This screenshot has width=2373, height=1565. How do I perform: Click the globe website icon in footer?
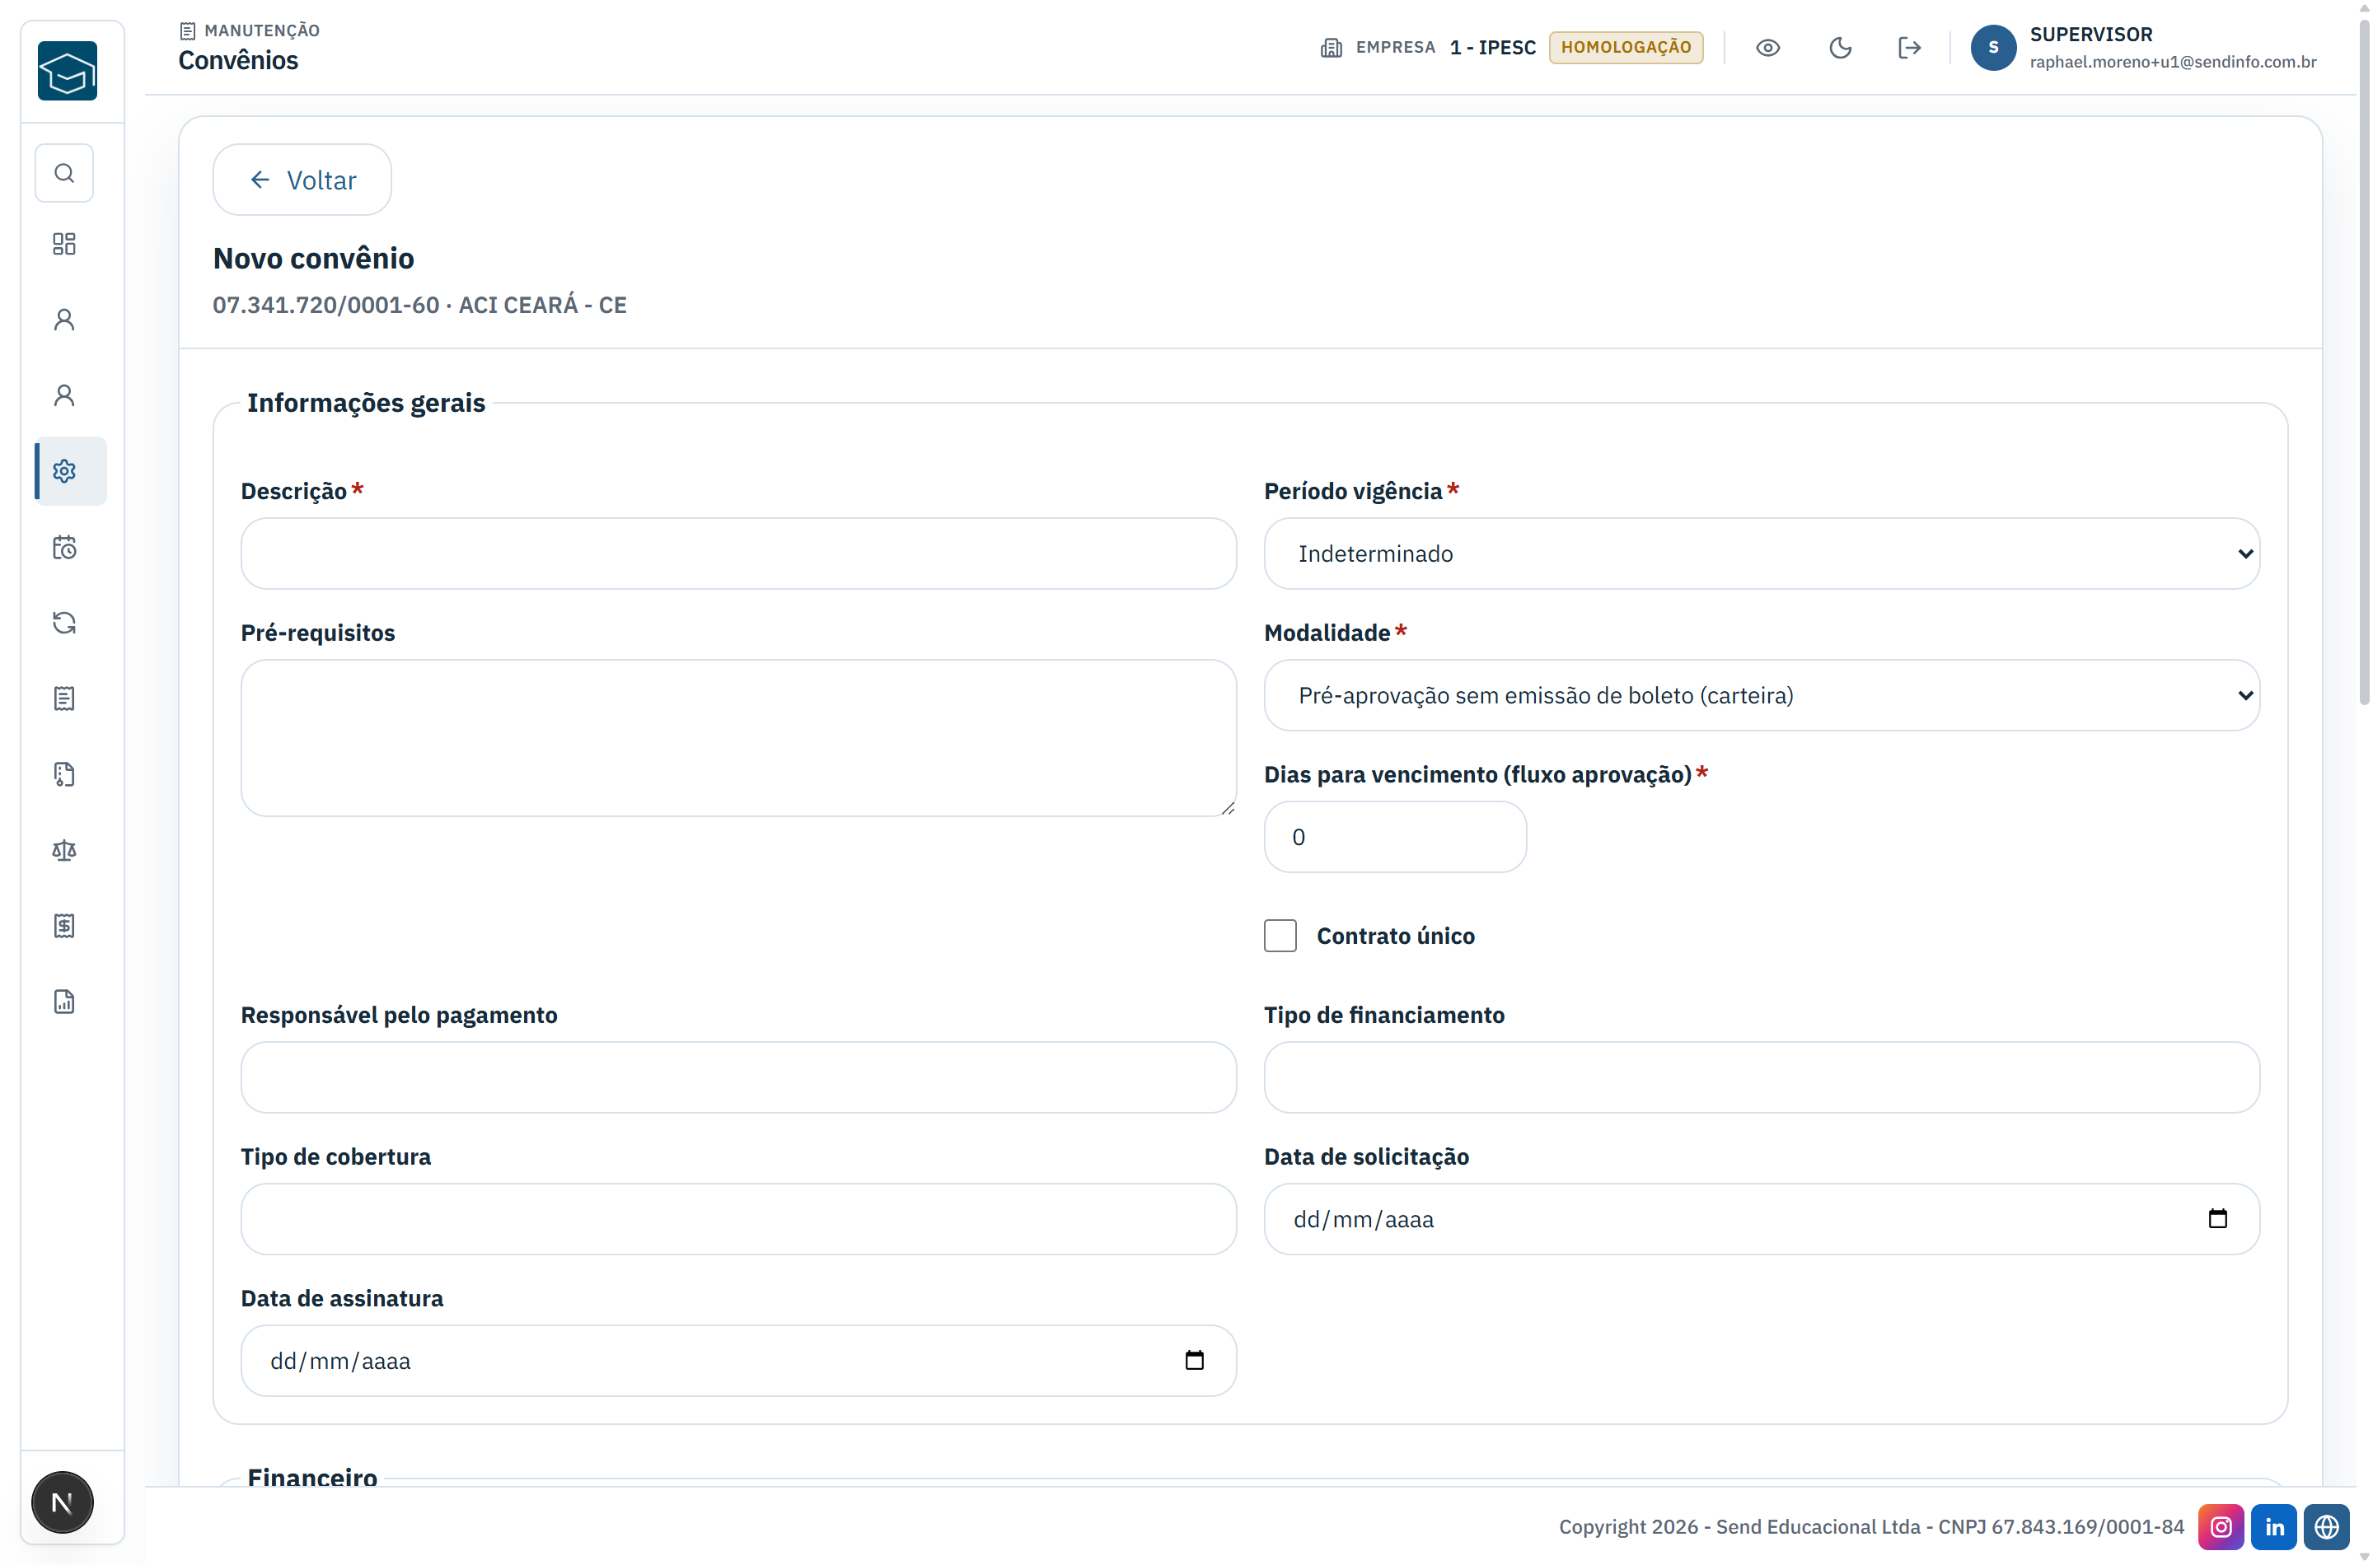(2326, 1527)
